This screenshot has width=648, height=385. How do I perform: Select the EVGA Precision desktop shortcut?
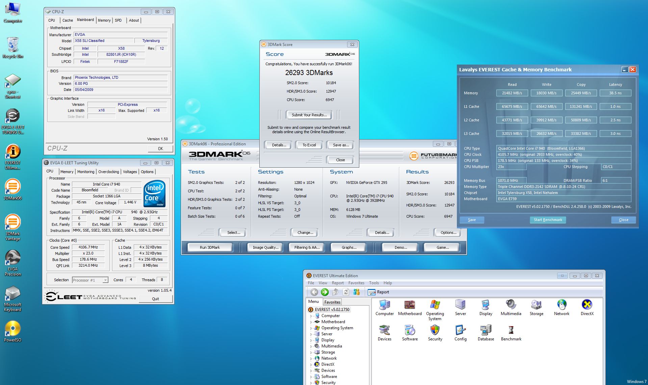click(x=13, y=263)
